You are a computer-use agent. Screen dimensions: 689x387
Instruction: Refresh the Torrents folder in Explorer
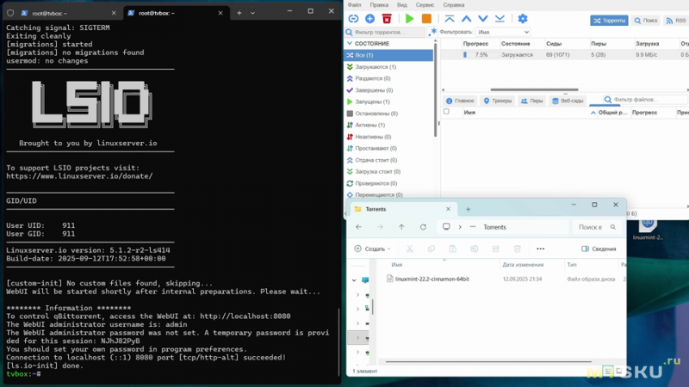pos(423,227)
